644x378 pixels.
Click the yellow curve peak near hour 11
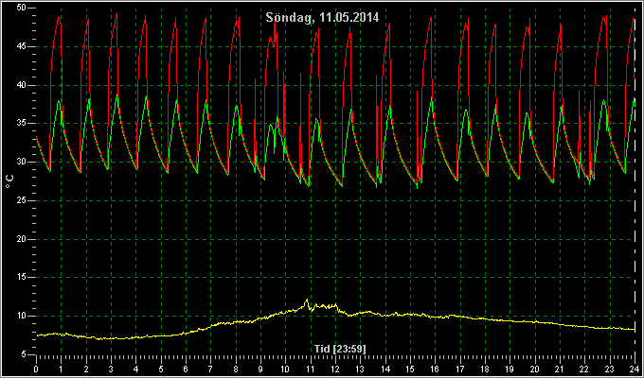click(307, 301)
